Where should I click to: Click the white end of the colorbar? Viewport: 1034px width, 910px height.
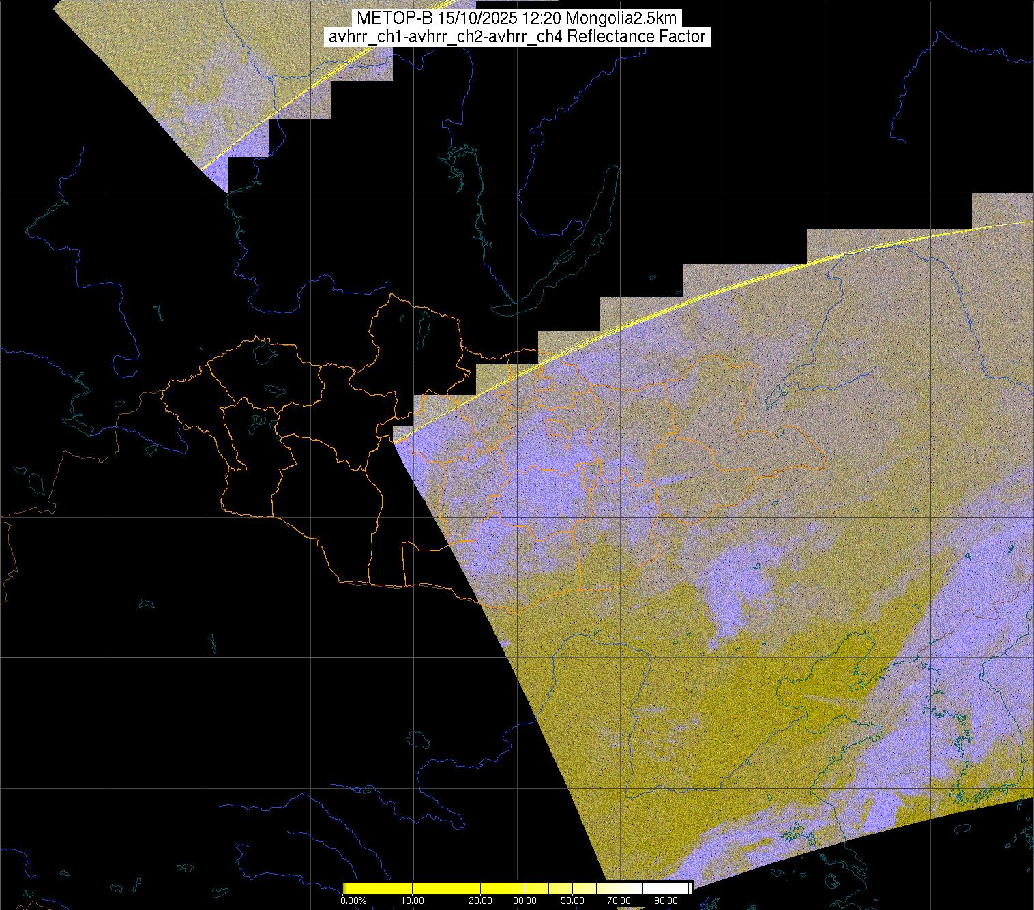pos(685,888)
